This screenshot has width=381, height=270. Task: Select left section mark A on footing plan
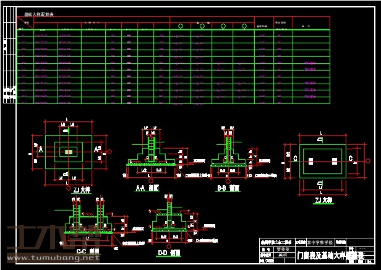tap(41, 150)
